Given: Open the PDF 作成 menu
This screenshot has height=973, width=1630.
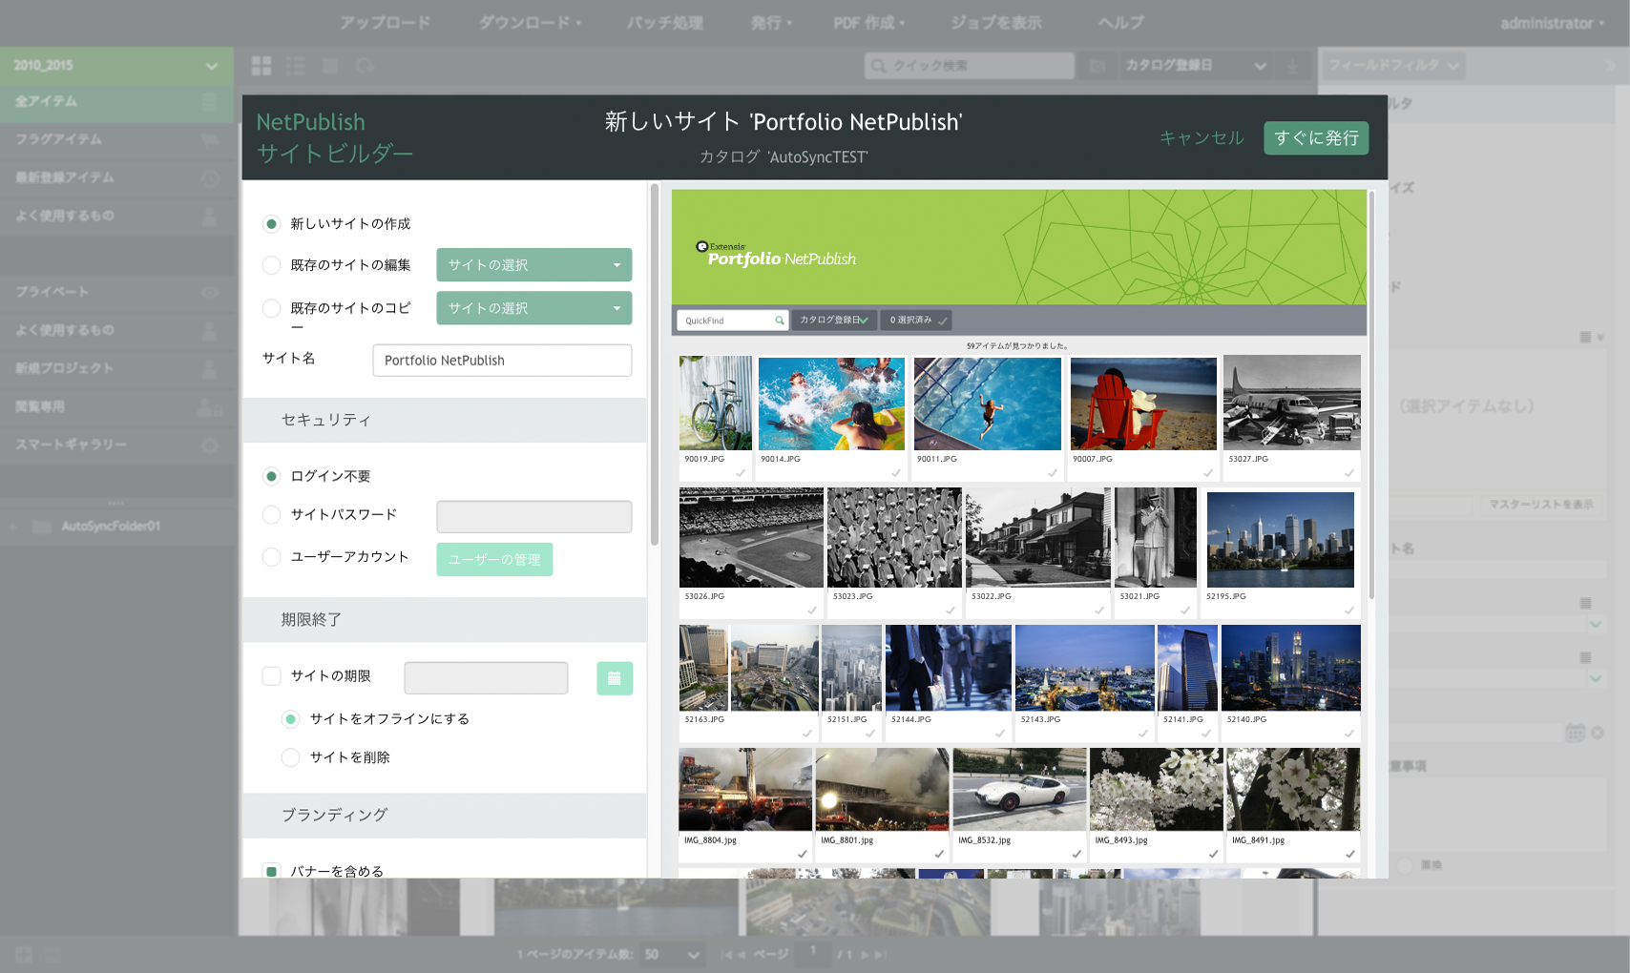Looking at the screenshot, I should (869, 23).
